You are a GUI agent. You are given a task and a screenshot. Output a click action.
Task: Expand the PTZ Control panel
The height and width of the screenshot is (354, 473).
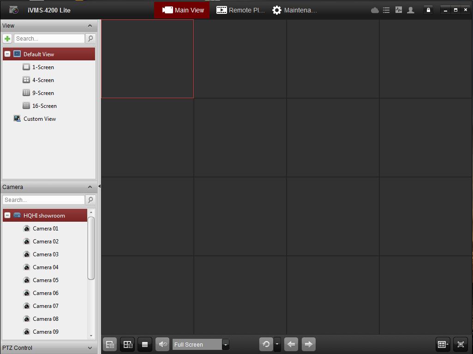90,348
